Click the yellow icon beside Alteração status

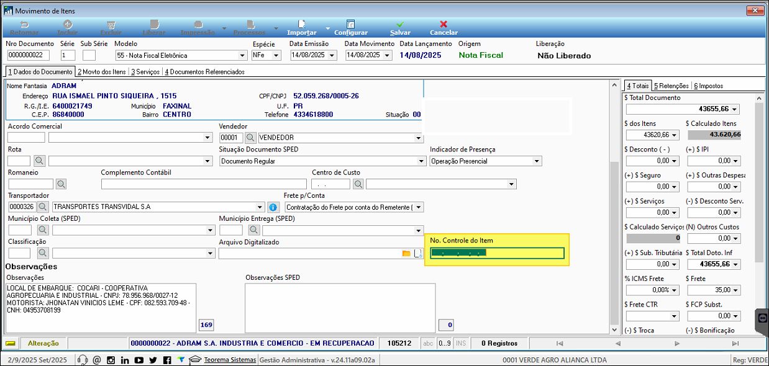point(11,343)
